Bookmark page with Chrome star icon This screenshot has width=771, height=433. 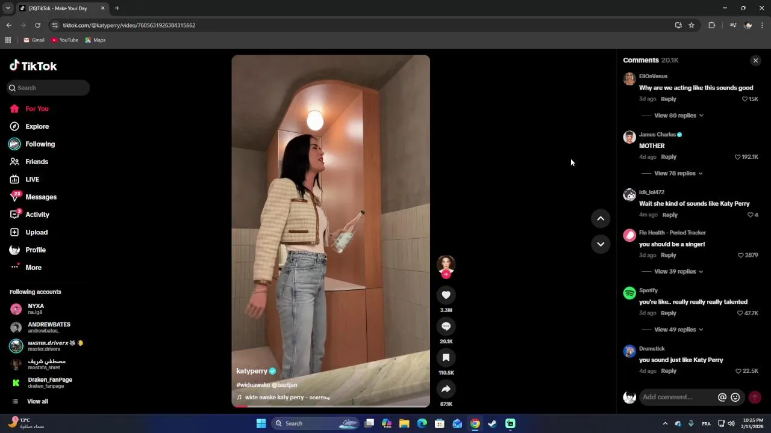point(691,25)
